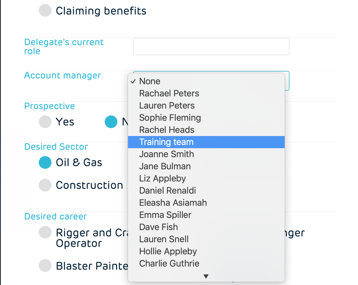Select the Oil & Gas sector radio
Viewport: 358px width, 285px height.
pos(45,162)
